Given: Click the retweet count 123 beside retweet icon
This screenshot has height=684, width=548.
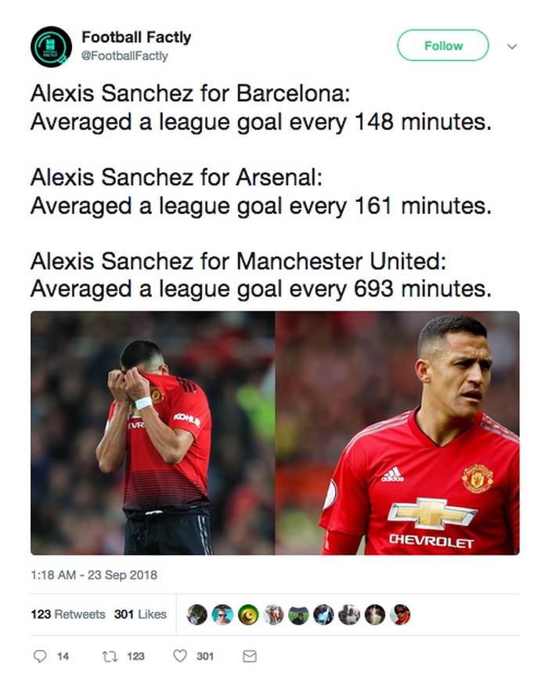Looking at the screenshot, I should [135, 656].
